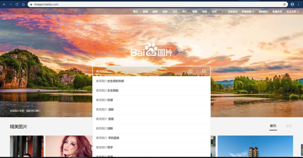The height and width of the screenshot is (158, 303).
Task: Select suggestion 唯美图片 意境
Action: (151, 119)
